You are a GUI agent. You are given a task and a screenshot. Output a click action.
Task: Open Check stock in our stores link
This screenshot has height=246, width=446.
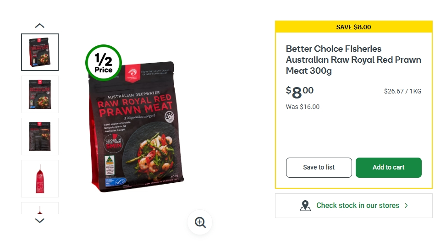(x=354, y=206)
